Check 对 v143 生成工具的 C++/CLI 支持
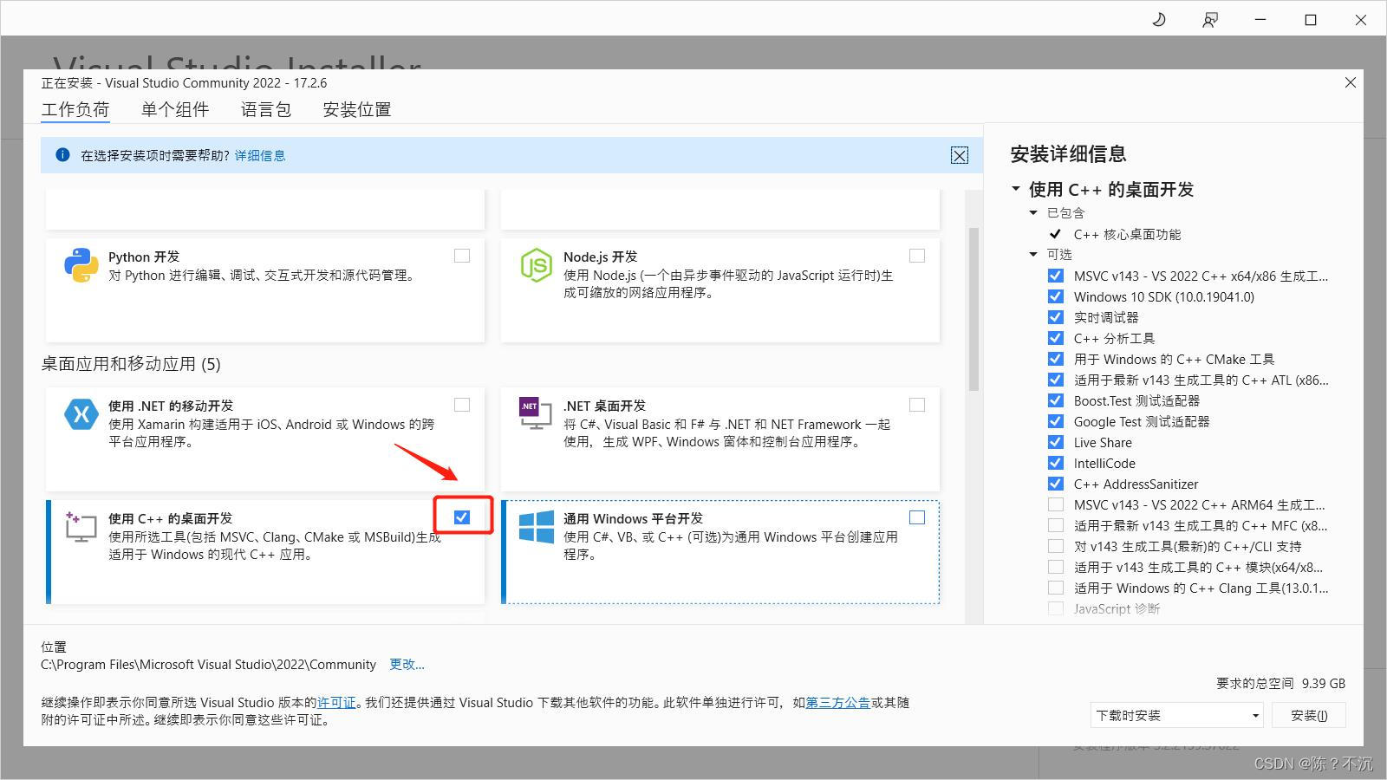This screenshot has height=780, width=1387. 1055,546
